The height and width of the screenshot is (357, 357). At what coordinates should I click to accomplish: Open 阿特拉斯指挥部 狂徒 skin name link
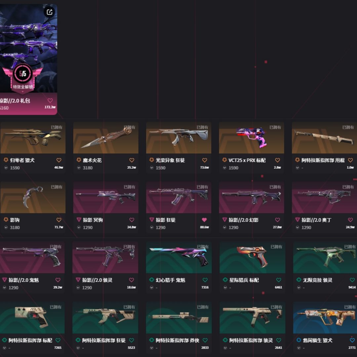click(104, 340)
